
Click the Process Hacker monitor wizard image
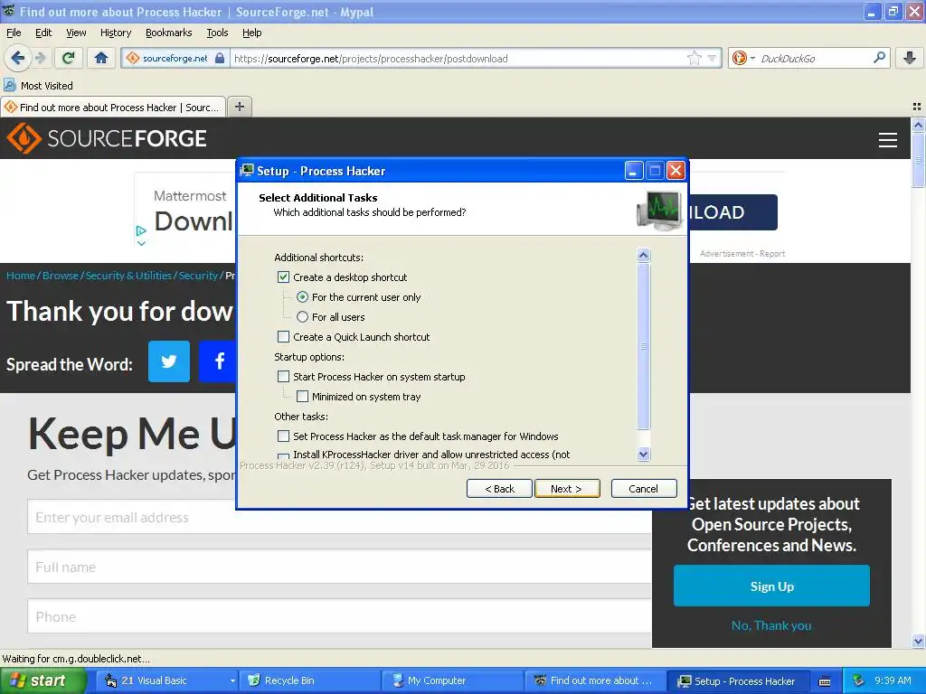[659, 211]
